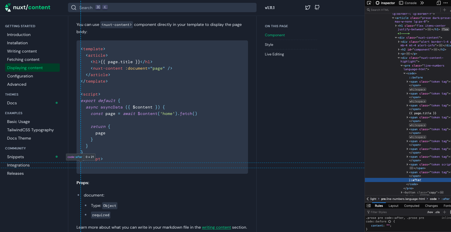Toggle the three-pane inspector sidebar icon

tap(369, 206)
